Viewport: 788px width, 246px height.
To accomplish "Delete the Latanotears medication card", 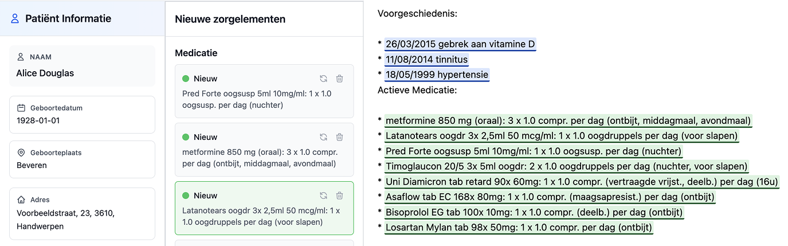I will tap(339, 196).
